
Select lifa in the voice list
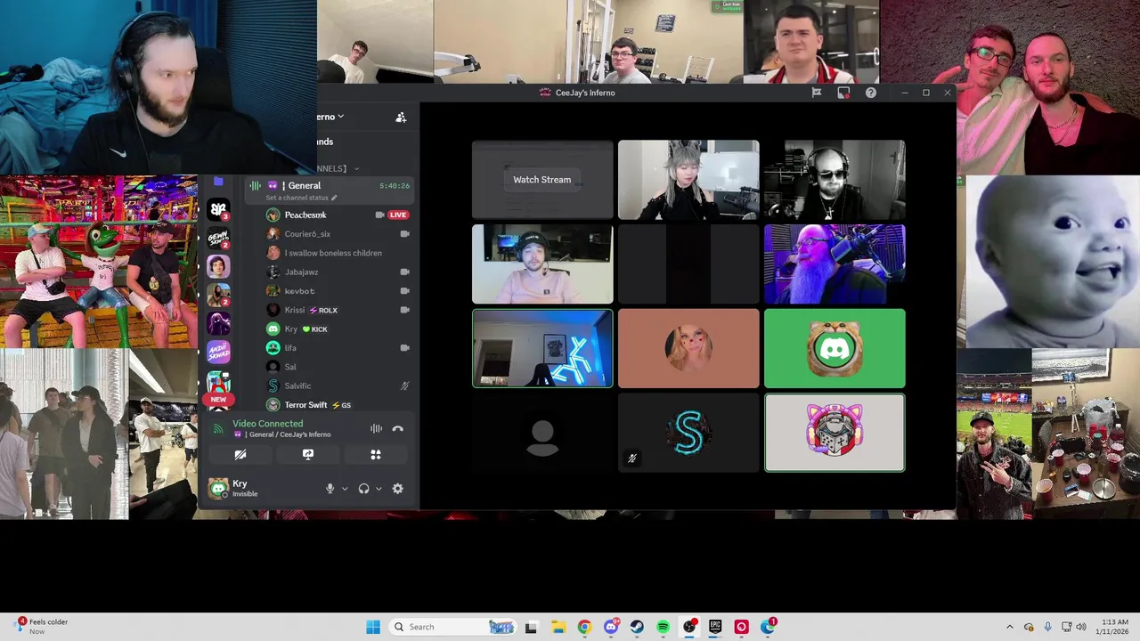click(290, 348)
